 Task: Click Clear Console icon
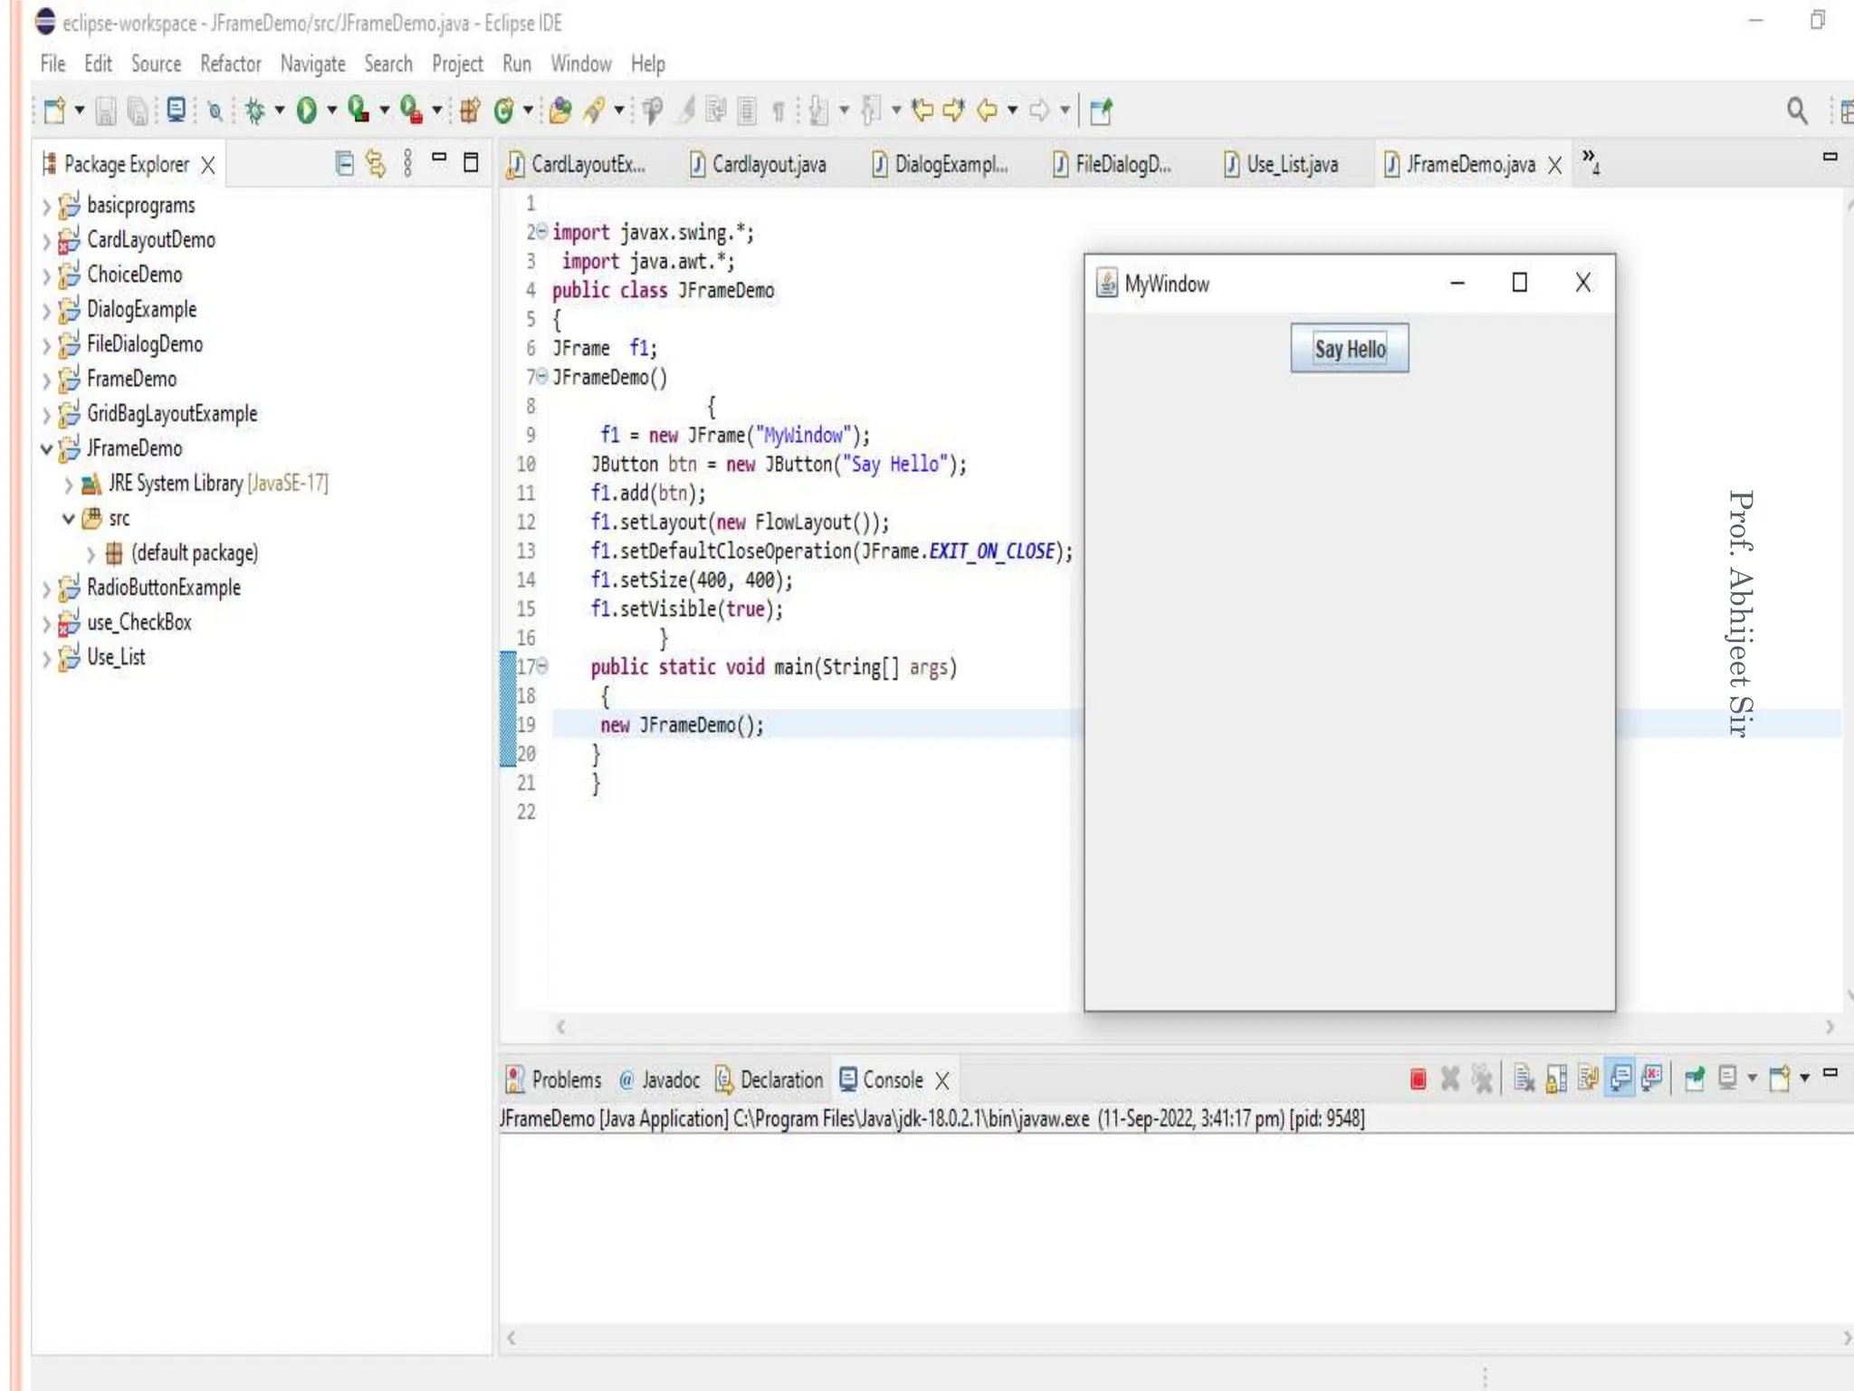click(1524, 1079)
